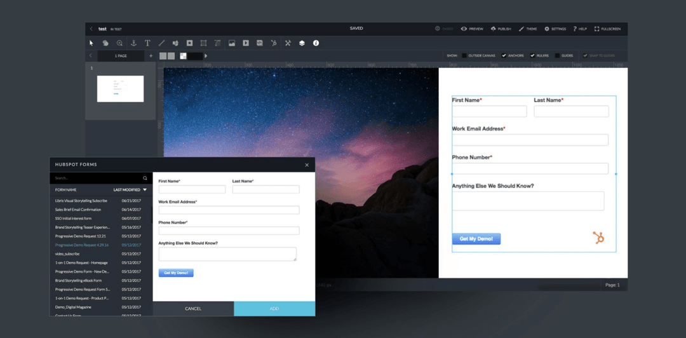Open the HubSpot integration tool

[274, 43]
